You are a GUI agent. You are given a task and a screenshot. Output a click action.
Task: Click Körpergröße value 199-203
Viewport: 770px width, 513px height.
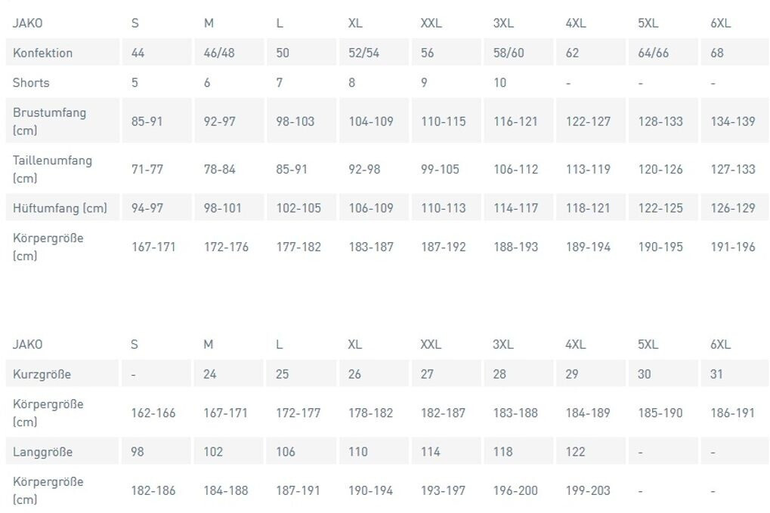(588, 490)
